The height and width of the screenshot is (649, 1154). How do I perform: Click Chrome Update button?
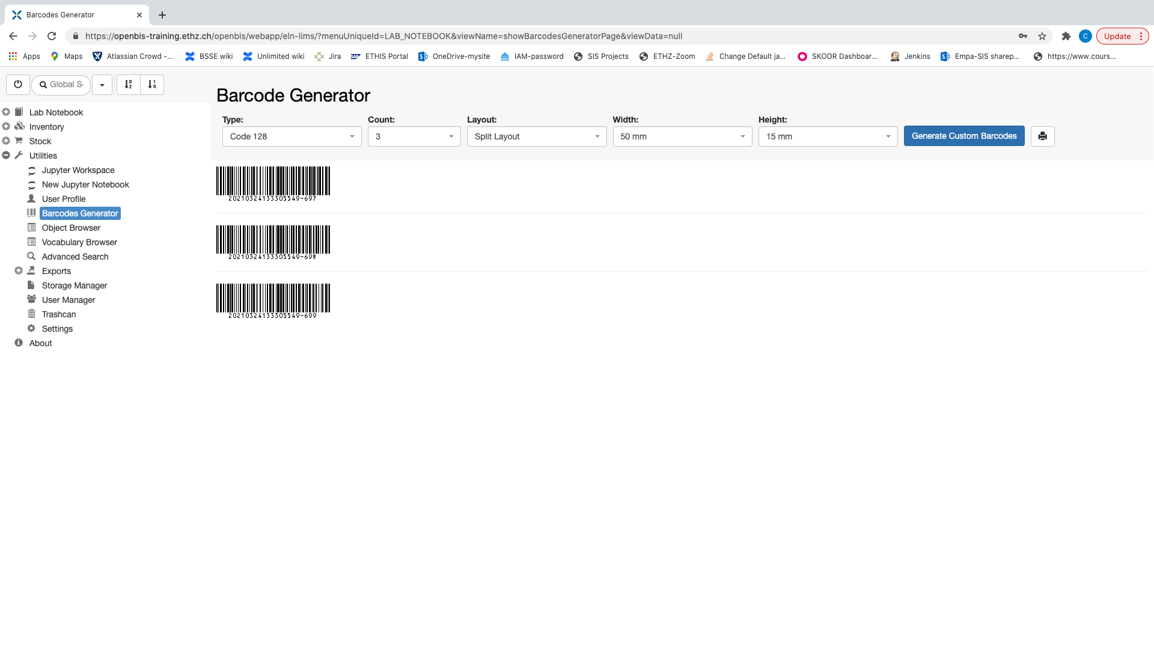tap(1122, 36)
